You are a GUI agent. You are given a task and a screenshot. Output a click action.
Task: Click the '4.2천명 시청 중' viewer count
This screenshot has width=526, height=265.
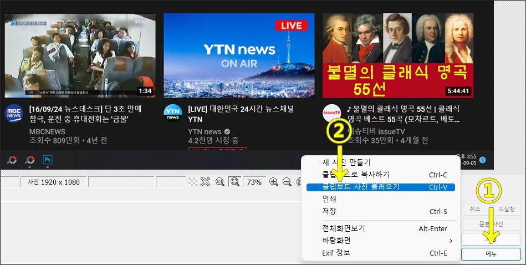pyautogui.click(x=213, y=140)
